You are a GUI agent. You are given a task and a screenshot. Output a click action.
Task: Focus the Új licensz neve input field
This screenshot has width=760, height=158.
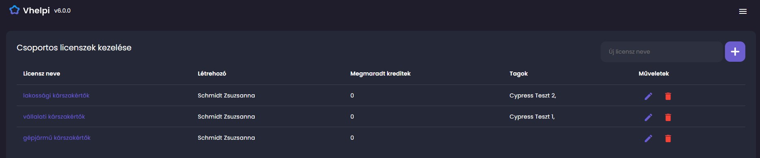point(661,52)
